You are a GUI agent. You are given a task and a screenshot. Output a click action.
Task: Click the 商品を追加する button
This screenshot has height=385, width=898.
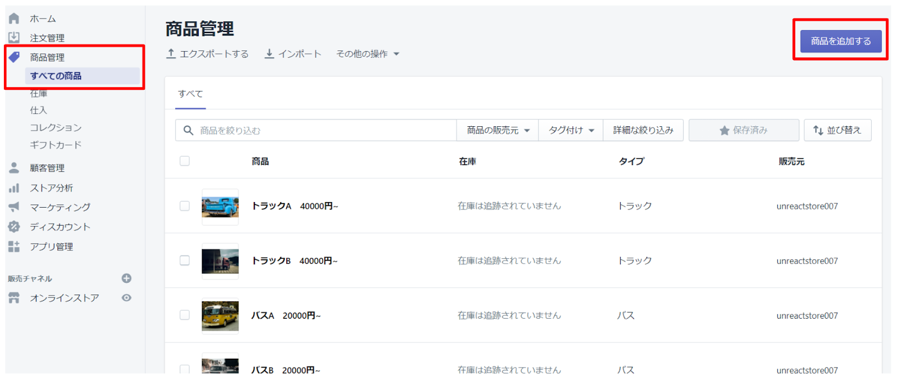click(840, 41)
